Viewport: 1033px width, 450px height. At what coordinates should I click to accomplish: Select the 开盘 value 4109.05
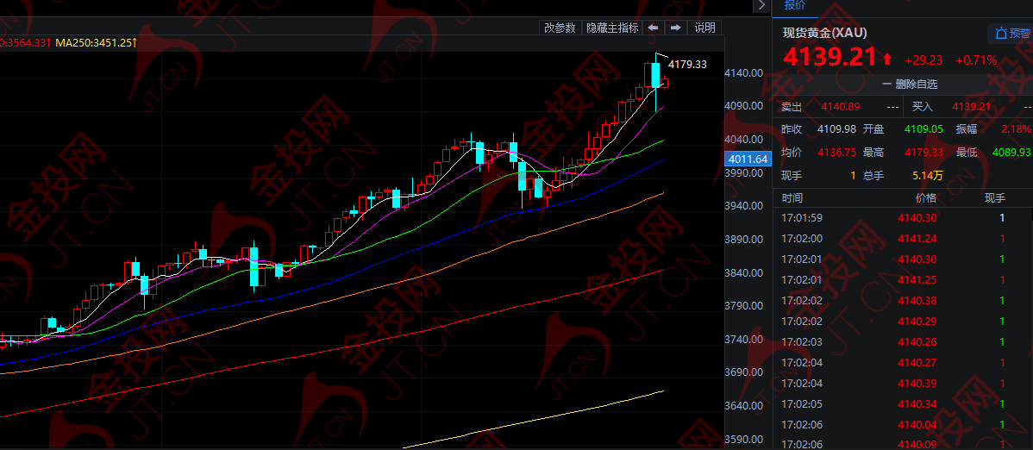point(923,129)
